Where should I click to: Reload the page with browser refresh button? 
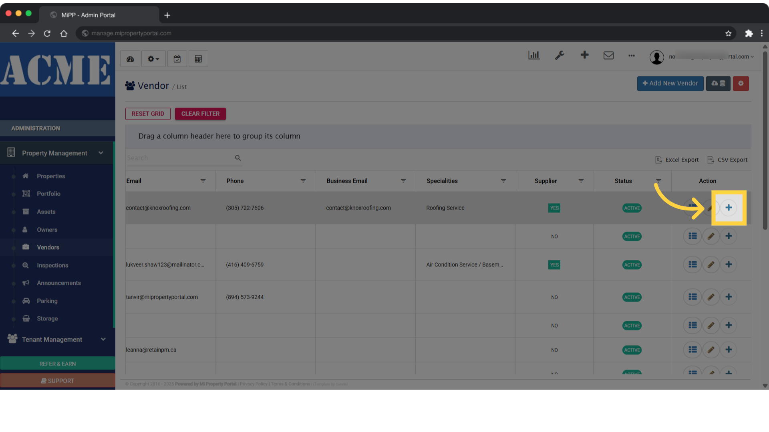click(47, 33)
